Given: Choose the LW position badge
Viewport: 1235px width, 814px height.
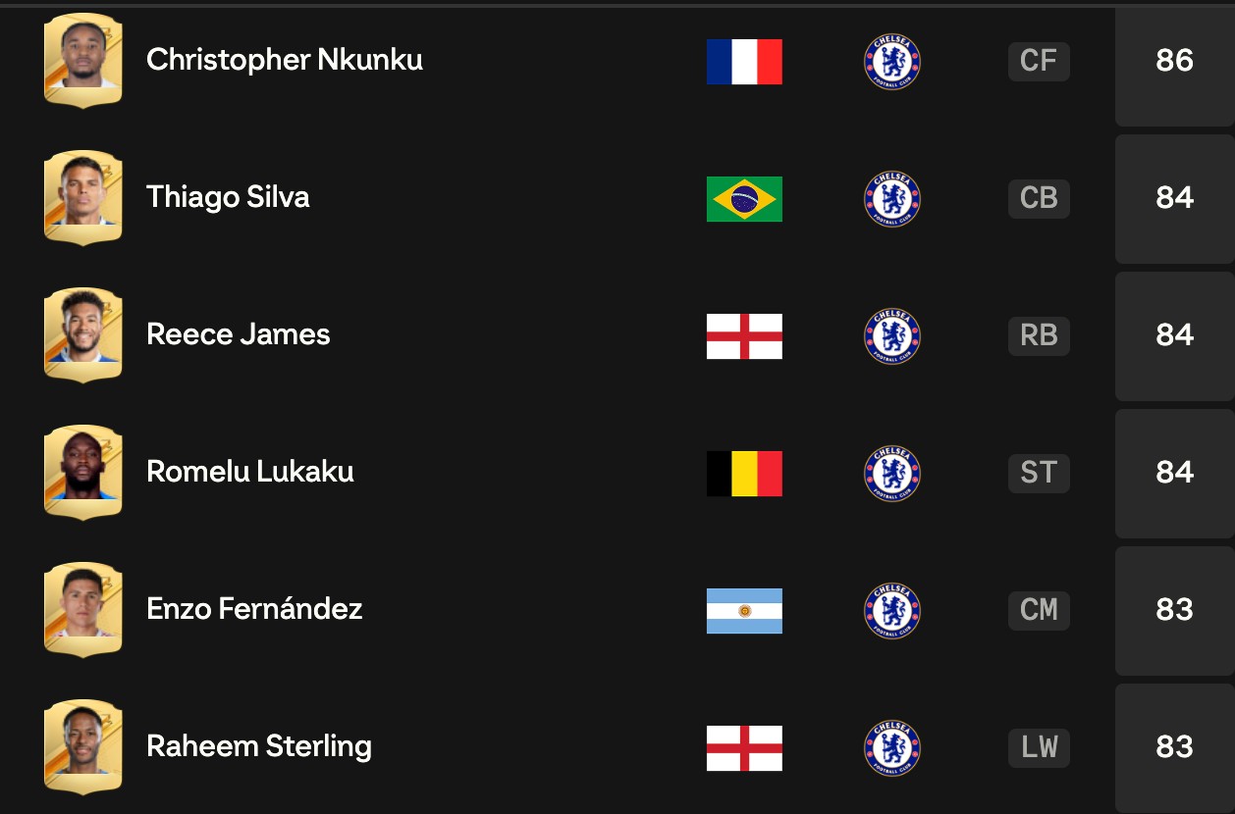Looking at the screenshot, I should [1039, 747].
